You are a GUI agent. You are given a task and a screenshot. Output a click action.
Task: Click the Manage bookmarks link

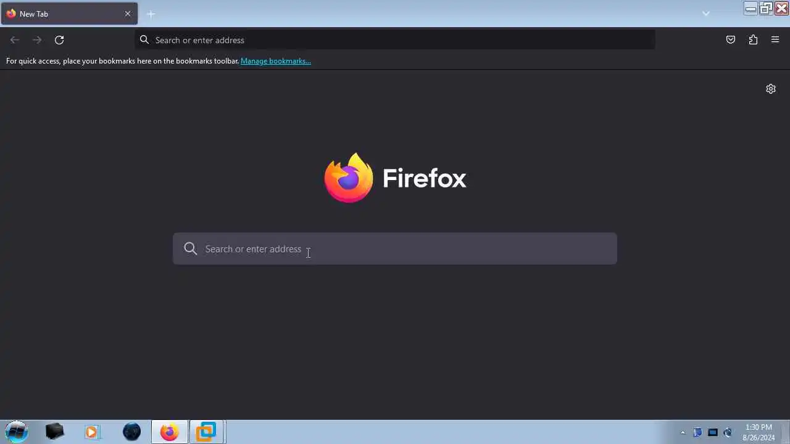[276, 61]
